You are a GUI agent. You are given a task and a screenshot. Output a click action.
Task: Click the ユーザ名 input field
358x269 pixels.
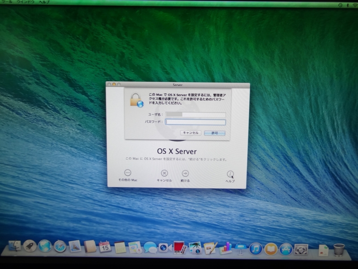tap(196, 115)
